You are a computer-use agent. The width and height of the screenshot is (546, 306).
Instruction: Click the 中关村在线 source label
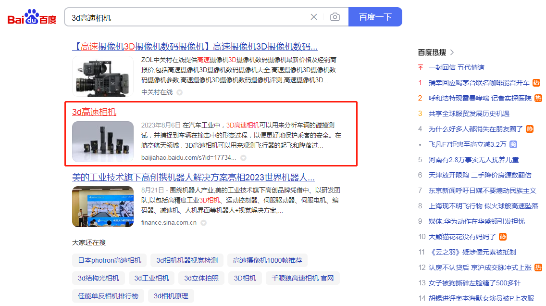157,92
